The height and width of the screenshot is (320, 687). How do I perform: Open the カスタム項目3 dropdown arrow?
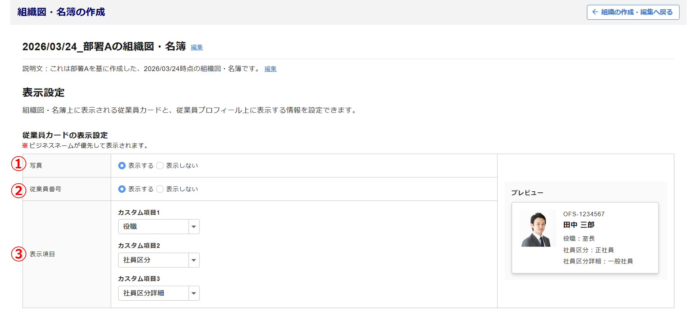(194, 293)
